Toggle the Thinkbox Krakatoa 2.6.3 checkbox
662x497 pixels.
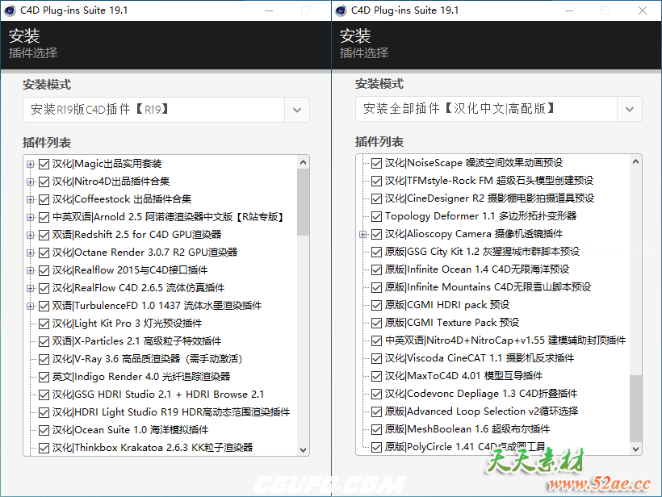tap(44, 448)
